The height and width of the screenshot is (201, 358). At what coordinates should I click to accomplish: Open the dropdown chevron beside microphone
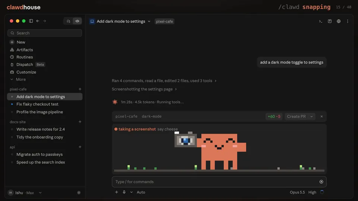tap(131, 192)
